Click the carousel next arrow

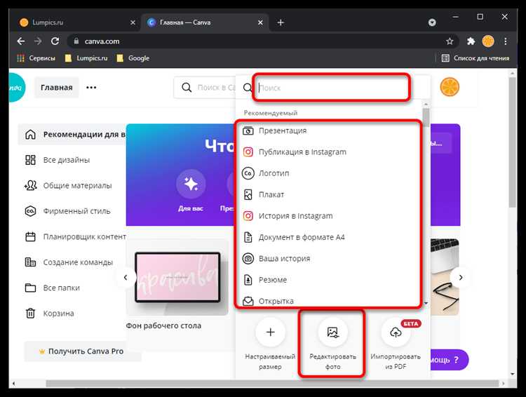[461, 278]
